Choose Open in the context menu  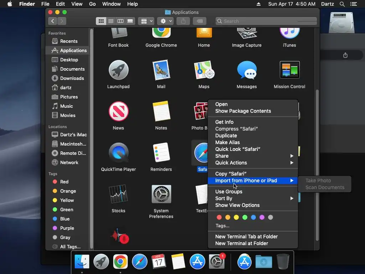click(x=253, y=104)
